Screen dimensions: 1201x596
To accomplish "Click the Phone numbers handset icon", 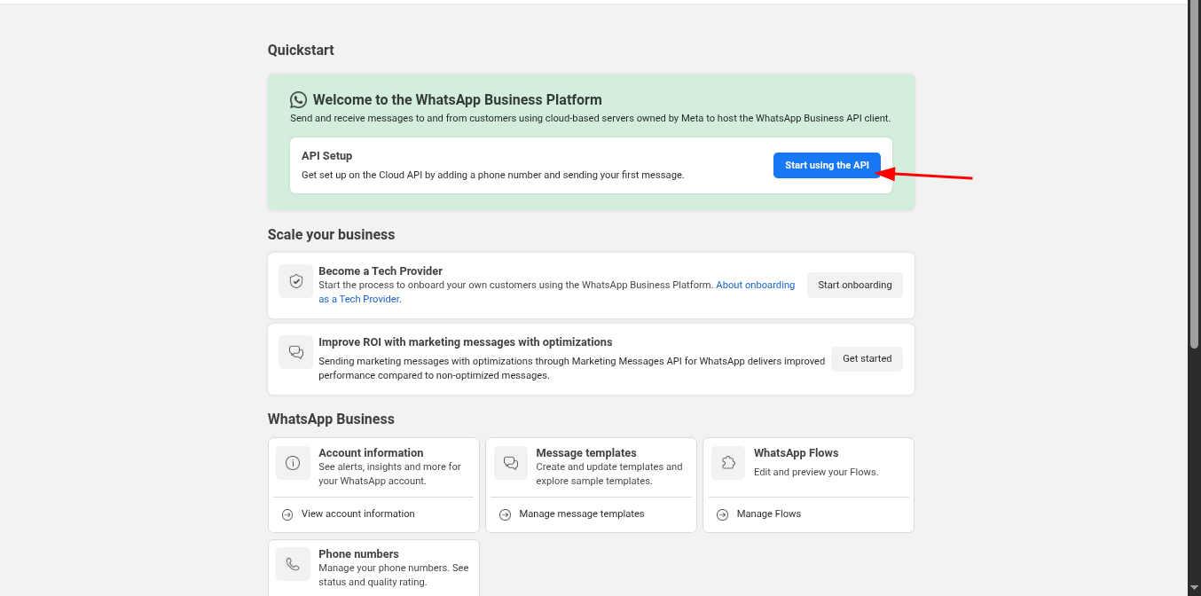I will pos(293,564).
